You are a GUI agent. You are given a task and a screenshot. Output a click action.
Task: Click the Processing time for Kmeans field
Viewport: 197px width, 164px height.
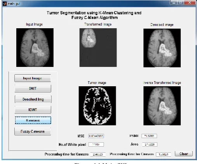[x=98, y=154]
